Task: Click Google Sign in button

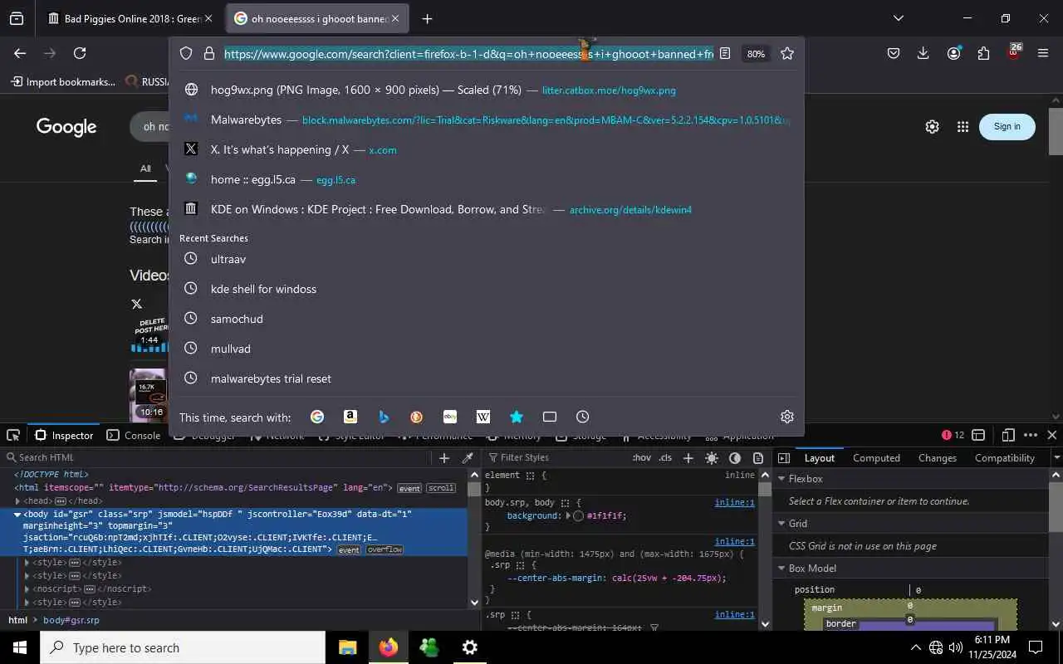Action: [x=1007, y=126]
